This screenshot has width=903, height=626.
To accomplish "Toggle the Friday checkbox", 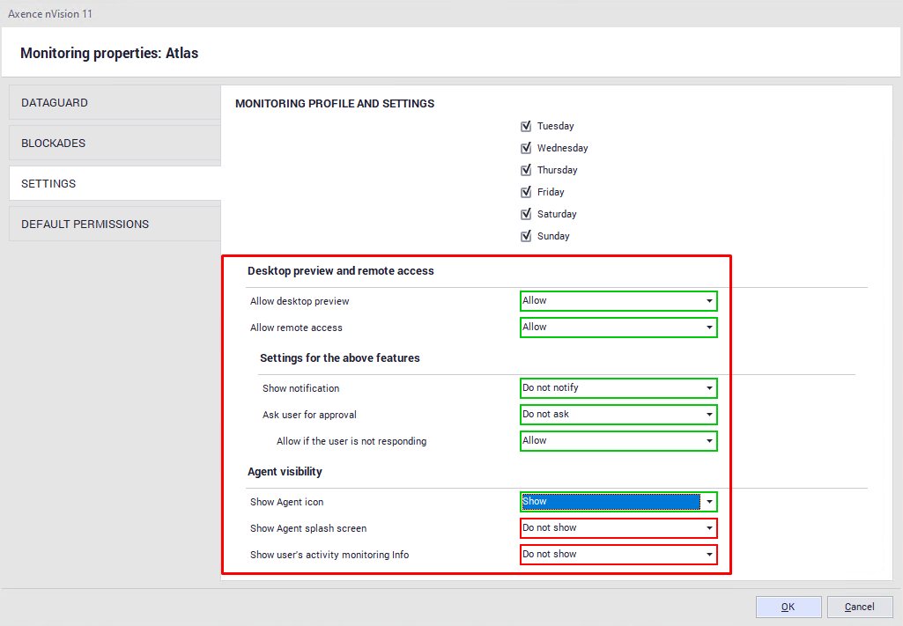I will point(526,192).
